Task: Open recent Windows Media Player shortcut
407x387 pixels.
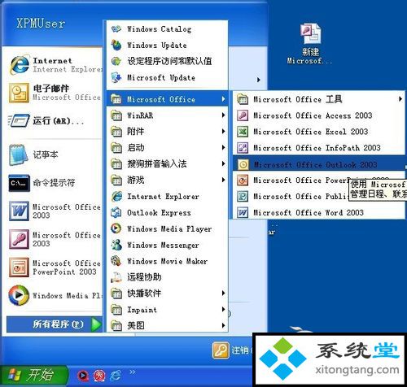Action: (x=55, y=295)
